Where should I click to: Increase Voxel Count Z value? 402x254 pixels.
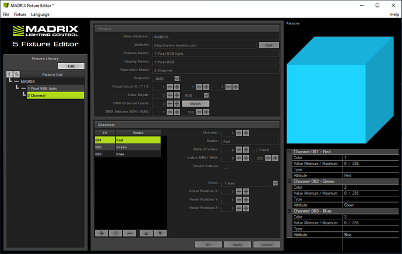pos(235,87)
